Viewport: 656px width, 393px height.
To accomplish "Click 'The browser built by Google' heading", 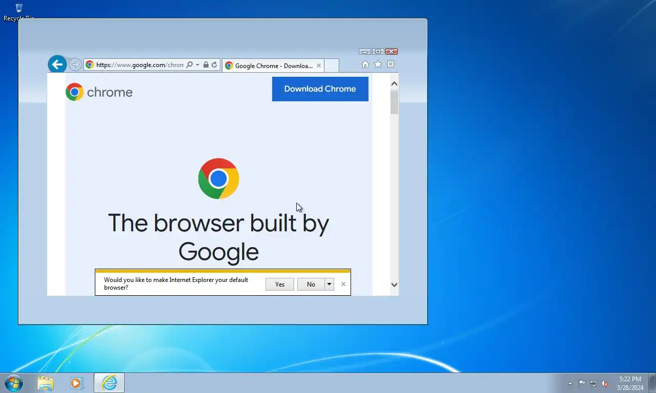I will pyautogui.click(x=218, y=237).
